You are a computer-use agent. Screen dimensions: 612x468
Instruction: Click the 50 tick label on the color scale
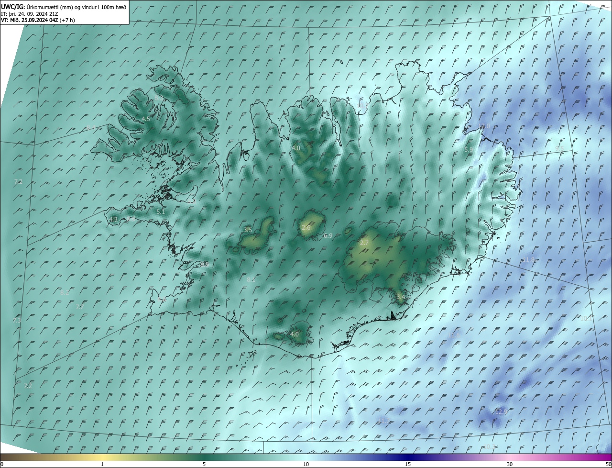coord(608,464)
